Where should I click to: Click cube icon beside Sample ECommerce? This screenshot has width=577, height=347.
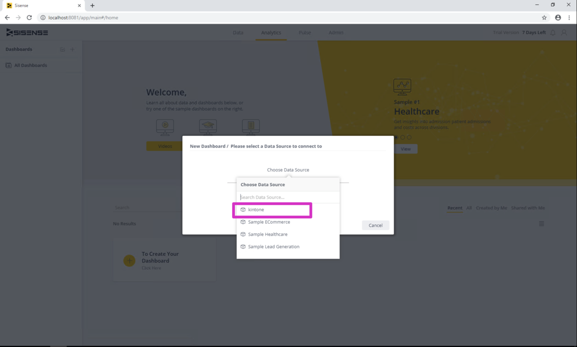tap(243, 222)
